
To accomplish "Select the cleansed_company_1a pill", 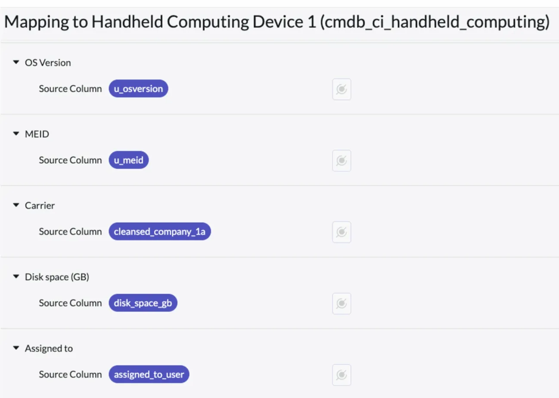I will click(160, 232).
